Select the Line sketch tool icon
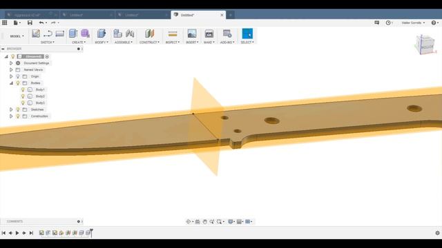Image resolution: width=442 pixels, height=248 pixels. click(x=48, y=34)
